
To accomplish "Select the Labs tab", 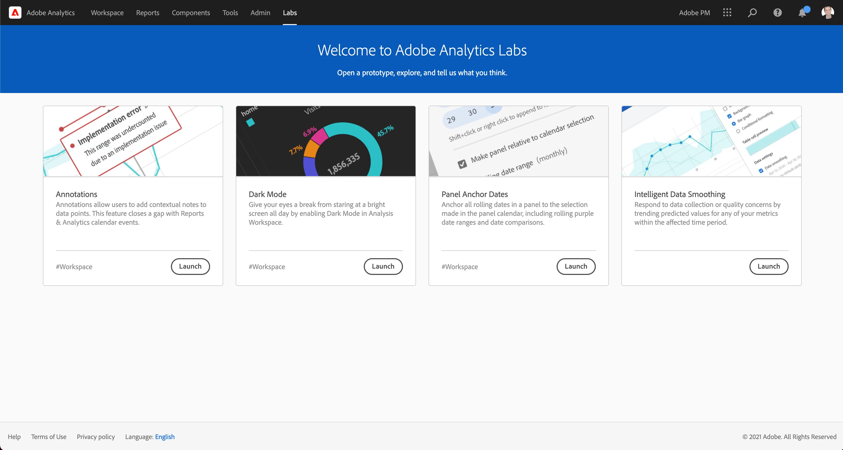I will pos(290,13).
